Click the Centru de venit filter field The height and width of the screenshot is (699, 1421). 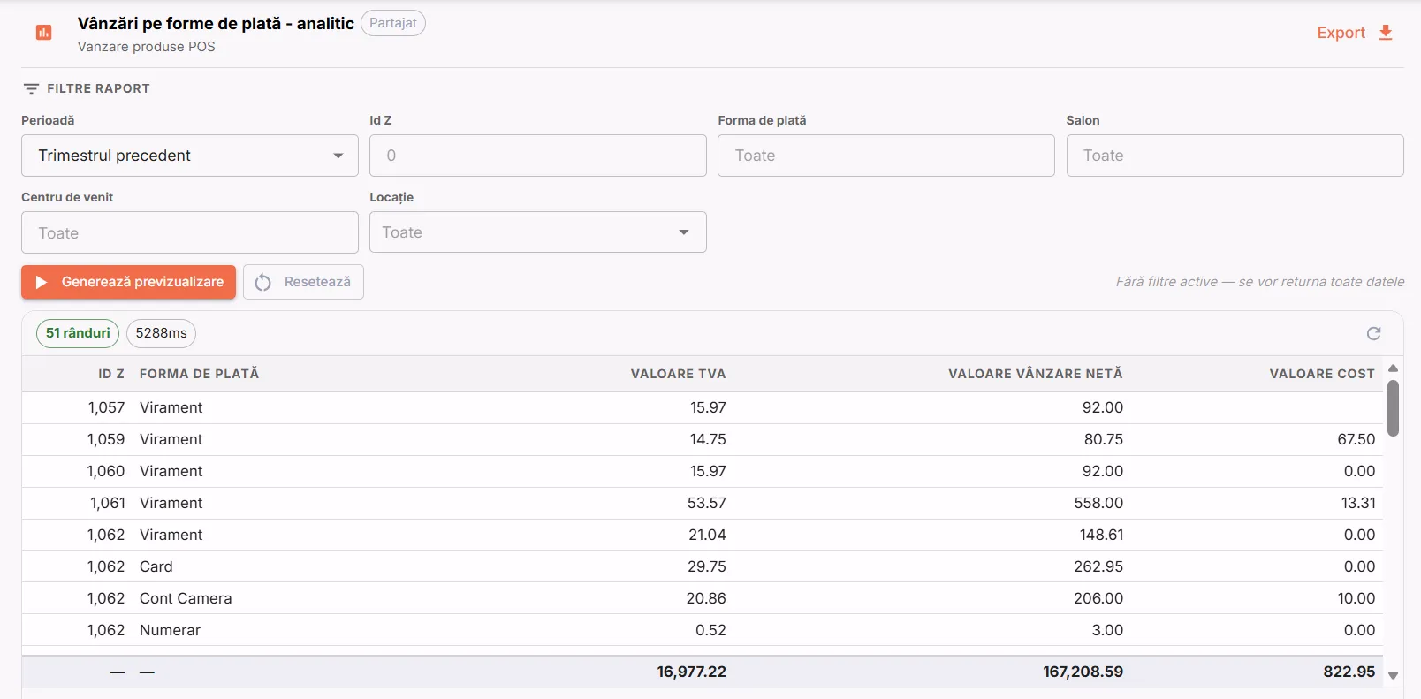click(x=190, y=232)
